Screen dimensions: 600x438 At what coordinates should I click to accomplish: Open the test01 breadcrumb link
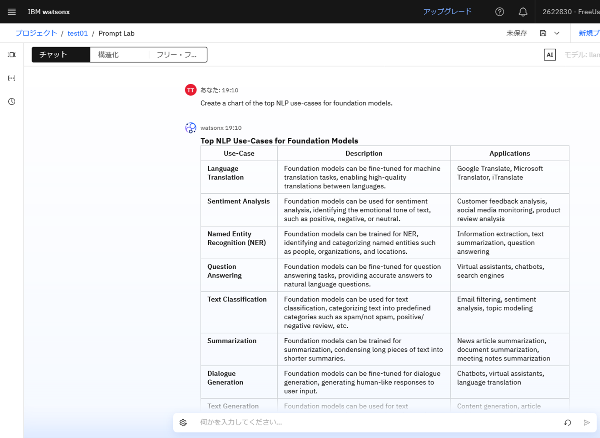coord(77,33)
